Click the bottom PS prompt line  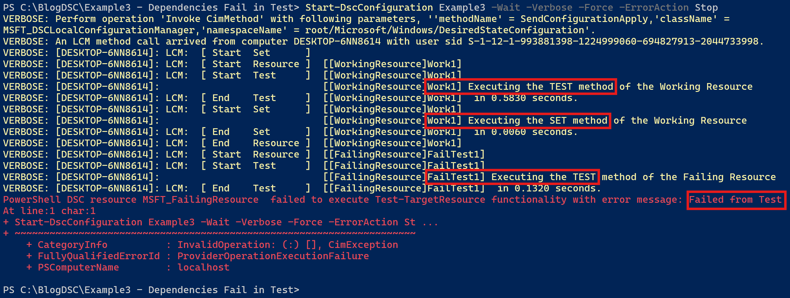(151, 290)
